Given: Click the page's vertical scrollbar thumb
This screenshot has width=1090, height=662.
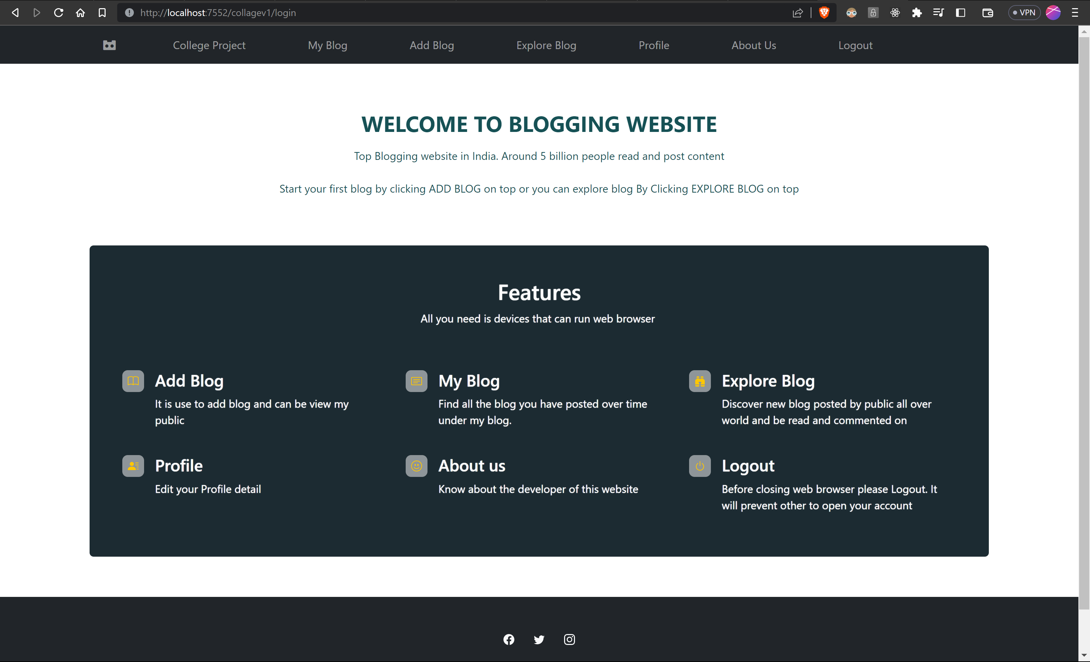Looking at the screenshot, I should [1084, 323].
